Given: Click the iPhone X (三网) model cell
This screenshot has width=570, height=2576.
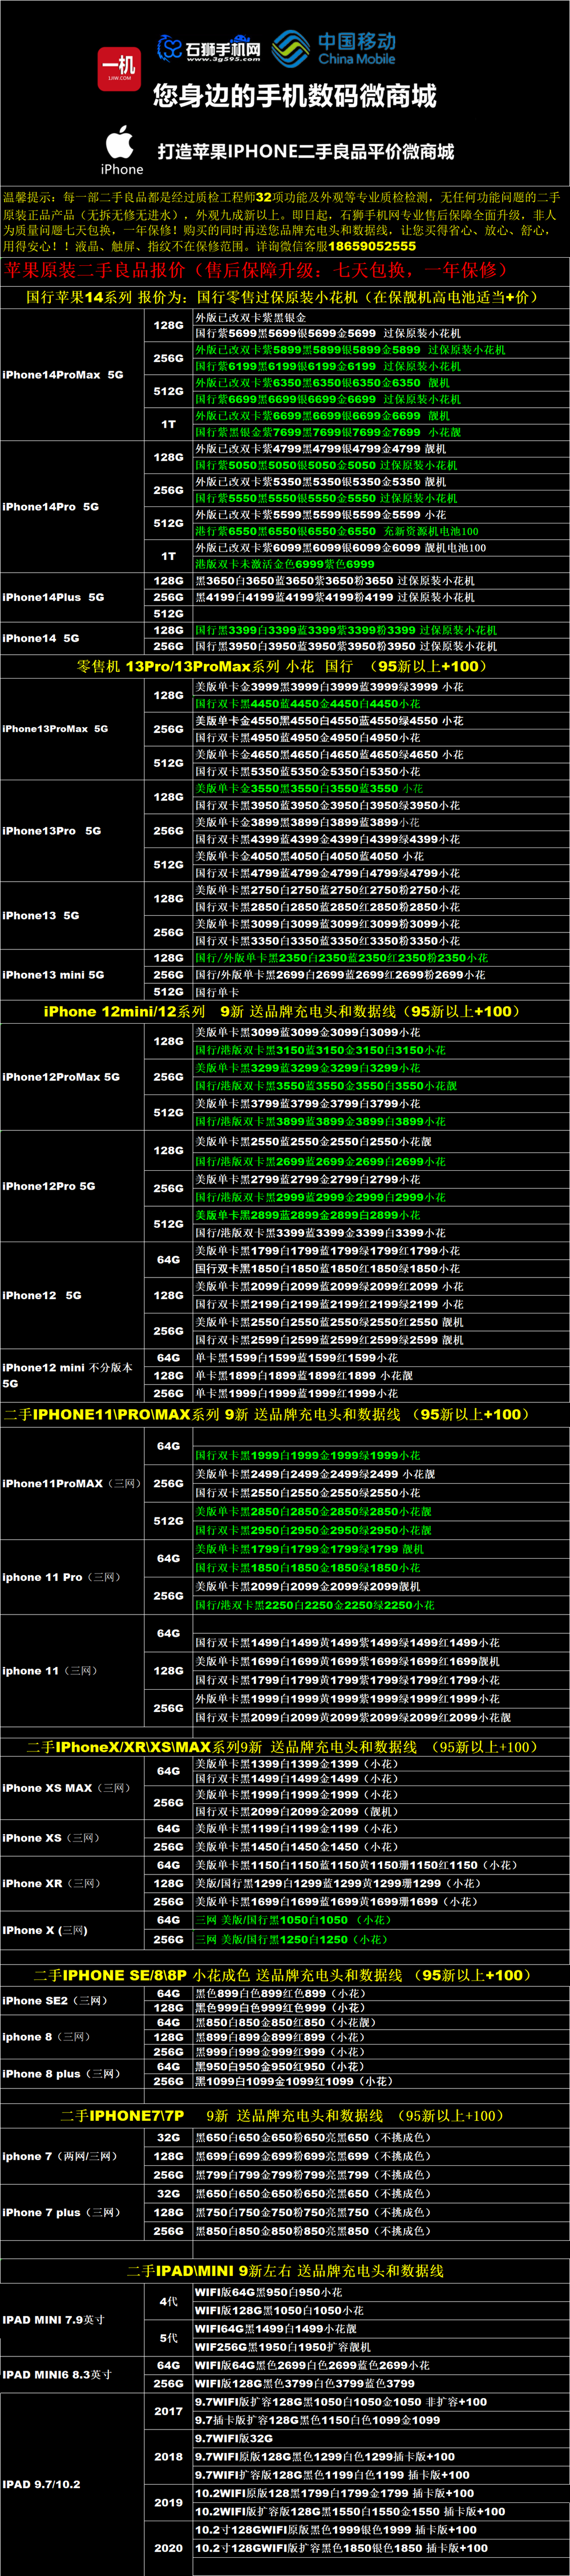Looking at the screenshot, I should pos(72,1930).
